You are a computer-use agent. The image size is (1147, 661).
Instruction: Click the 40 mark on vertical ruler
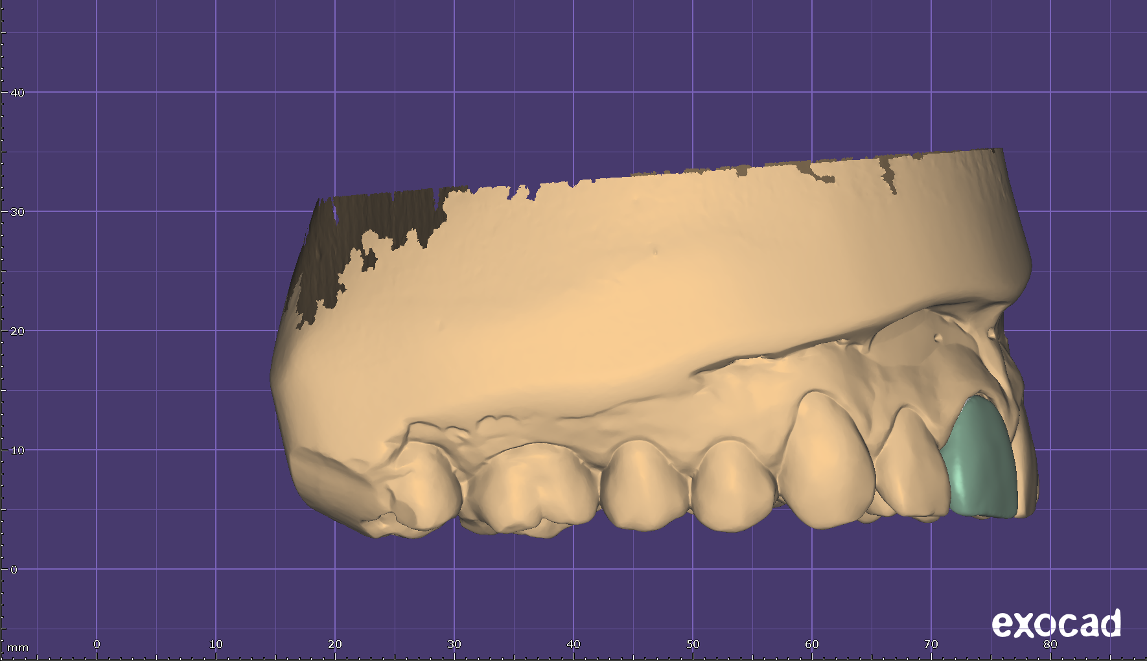click(17, 93)
